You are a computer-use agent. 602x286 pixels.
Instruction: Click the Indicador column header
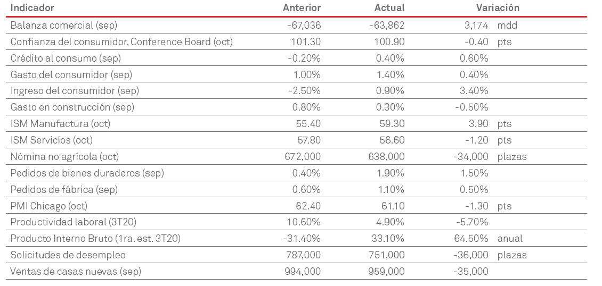(x=32, y=8)
